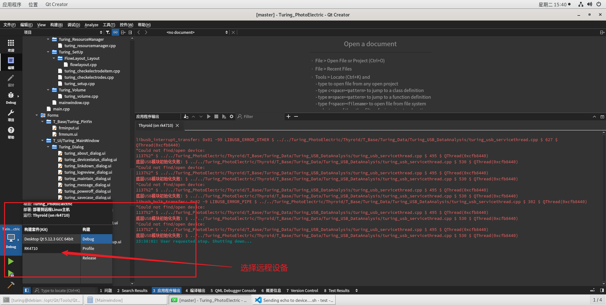606x305 pixels.
Task: Go back in editor navigation history
Action: click(x=139, y=32)
